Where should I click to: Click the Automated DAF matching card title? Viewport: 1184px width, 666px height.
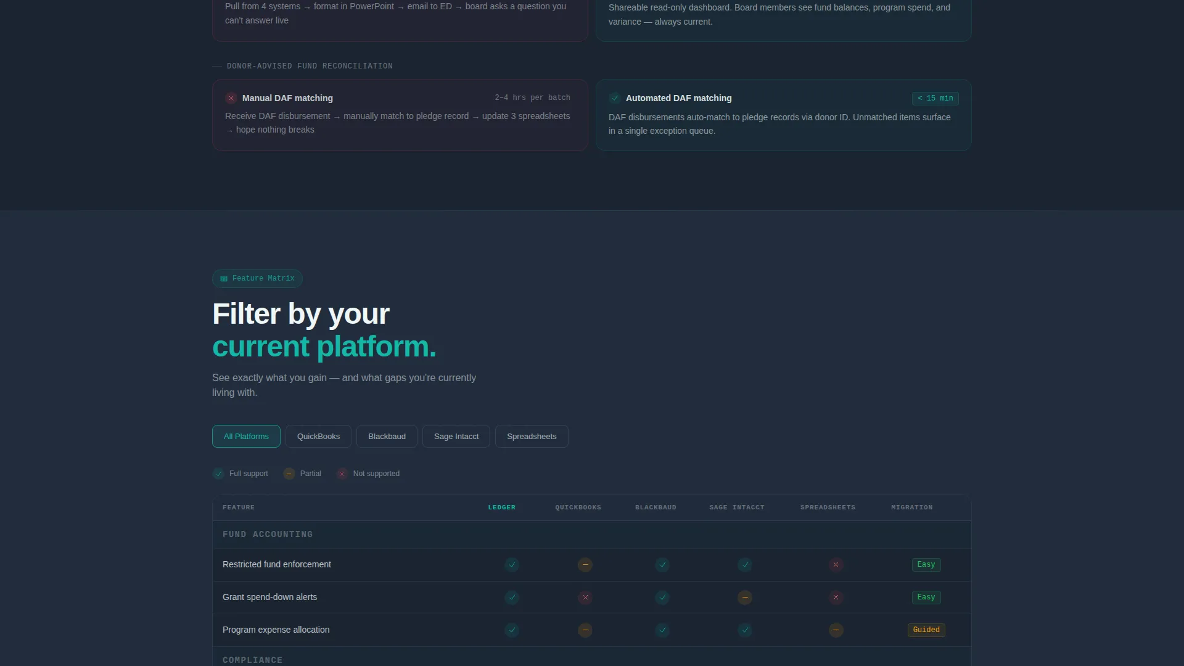coord(678,98)
